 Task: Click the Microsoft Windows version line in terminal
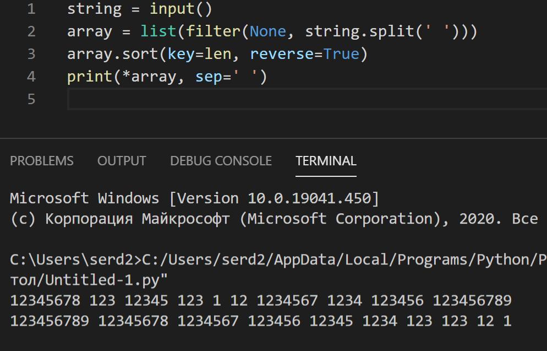click(x=194, y=198)
